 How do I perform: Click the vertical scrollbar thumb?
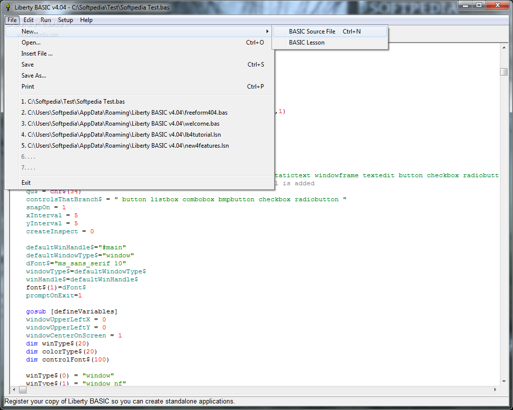pyautogui.click(x=504, y=72)
